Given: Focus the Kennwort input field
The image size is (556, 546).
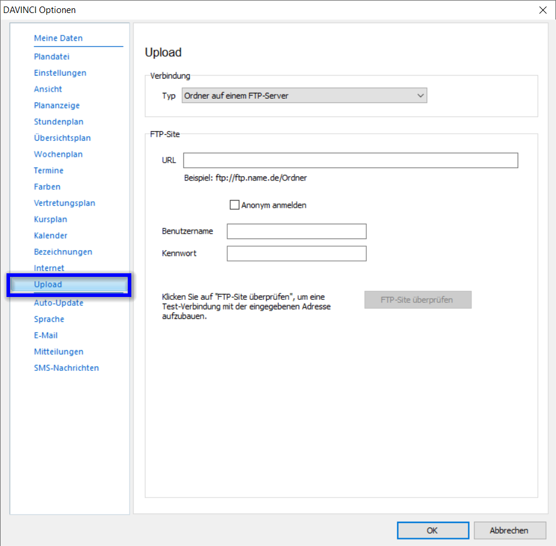Looking at the screenshot, I should point(296,254).
